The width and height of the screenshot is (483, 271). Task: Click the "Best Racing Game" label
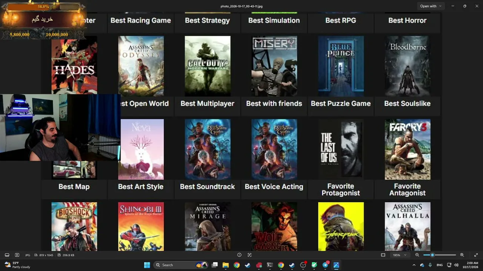tap(141, 20)
